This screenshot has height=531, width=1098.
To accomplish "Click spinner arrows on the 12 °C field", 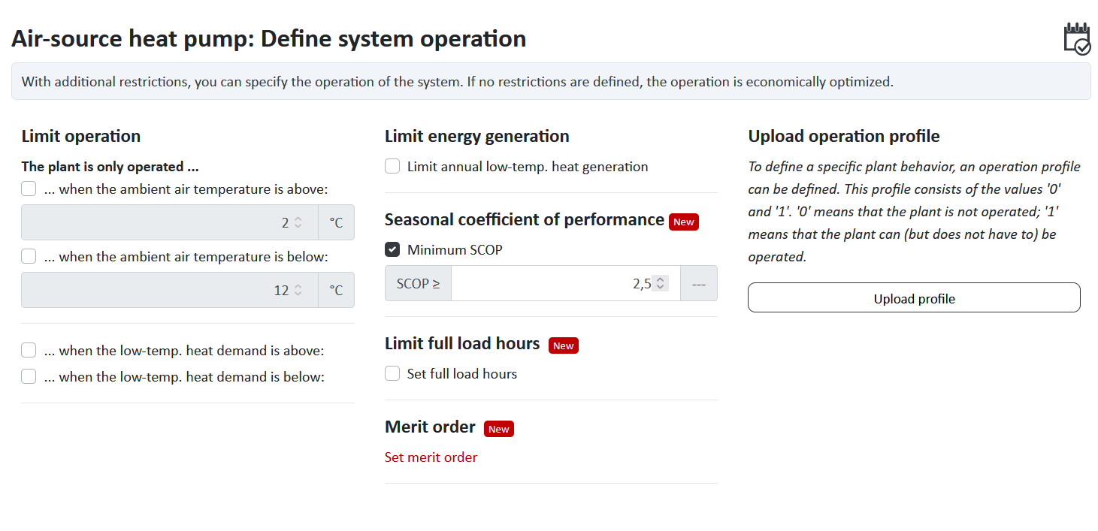I will [298, 290].
